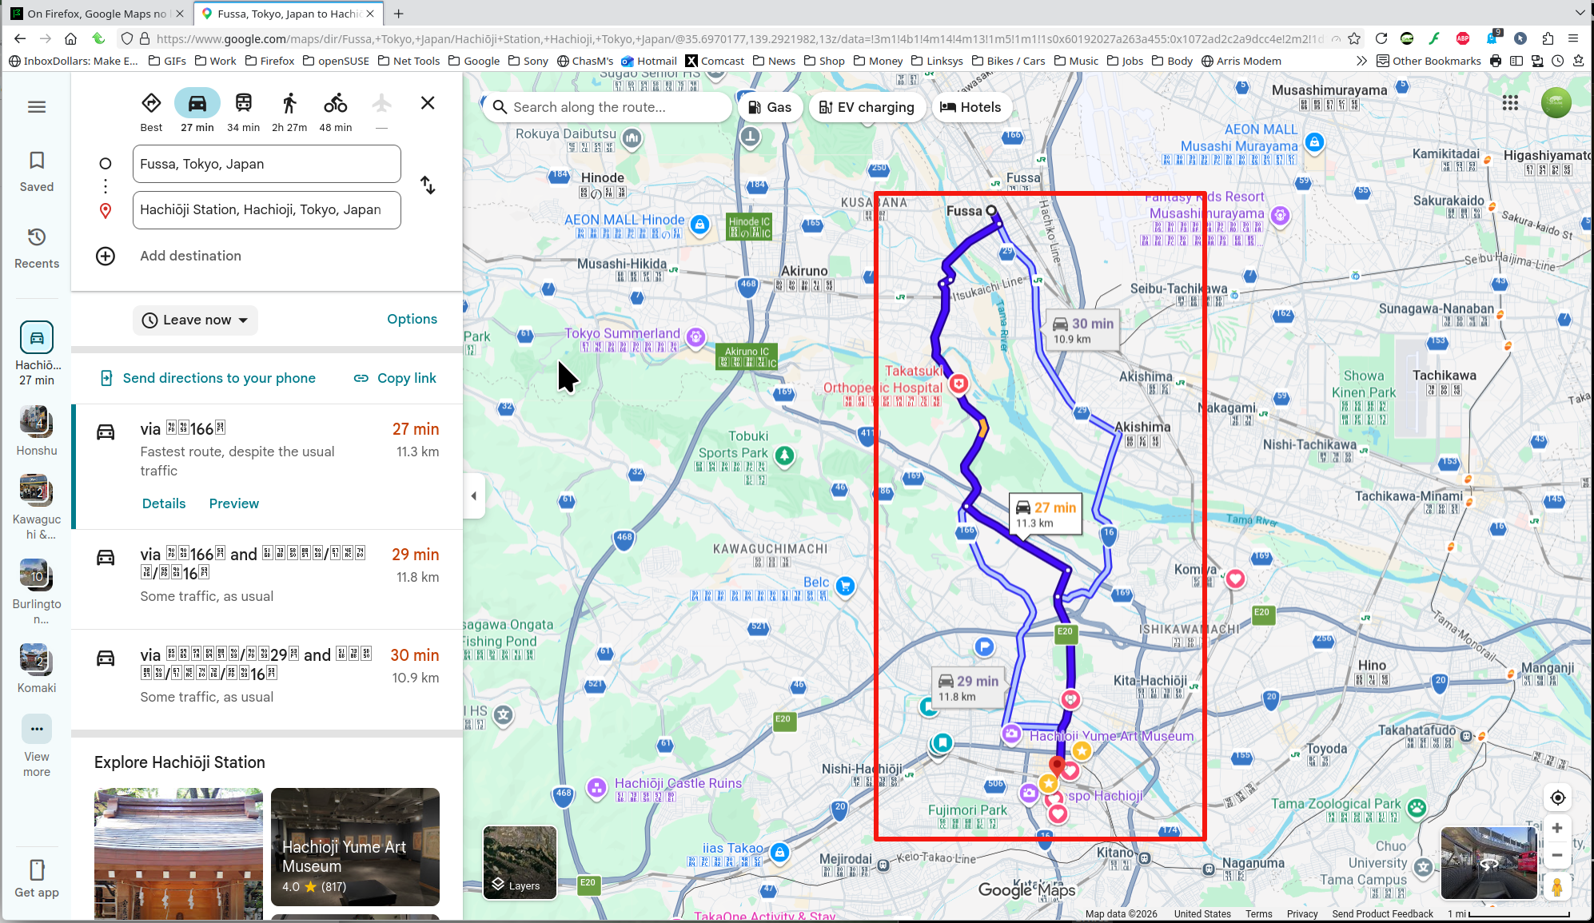Viewport: 1594px width, 923px height.
Task: Click the show your location button
Action: (1557, 798)
